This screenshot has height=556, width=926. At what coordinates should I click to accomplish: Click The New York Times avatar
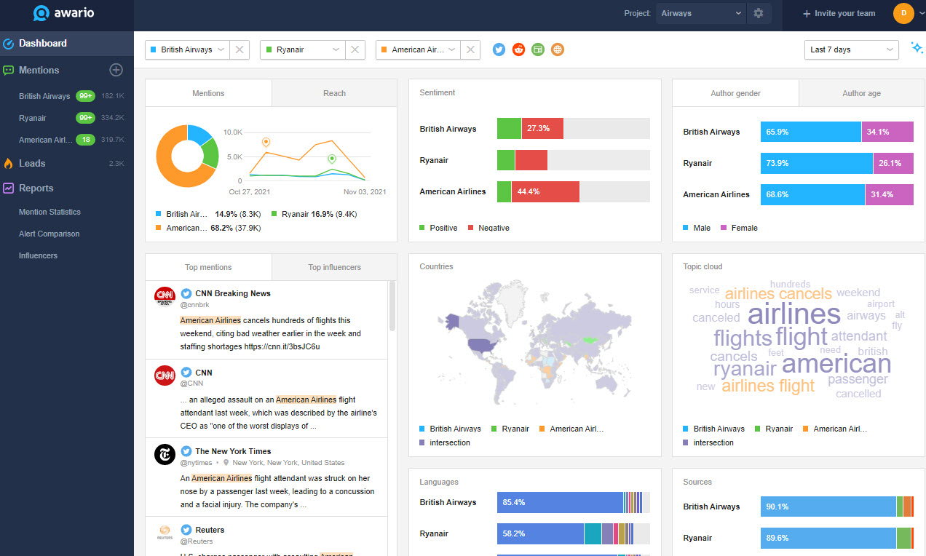coord(165,454)
